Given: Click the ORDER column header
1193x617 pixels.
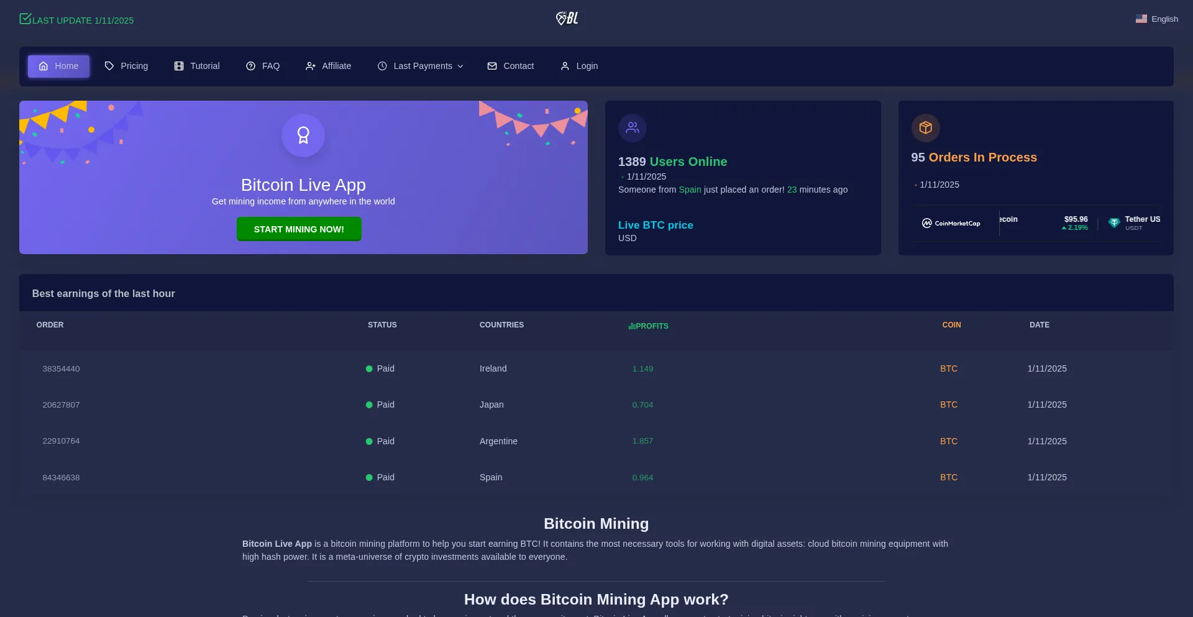Looking at the screenshot, I should point(50,325).
